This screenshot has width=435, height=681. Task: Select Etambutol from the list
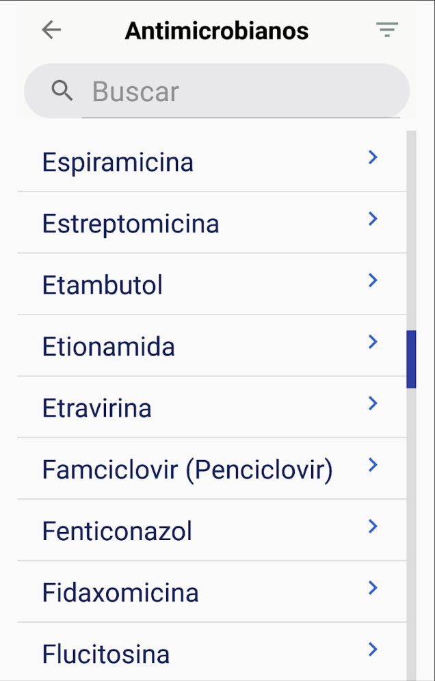click(x=101, y=284)
